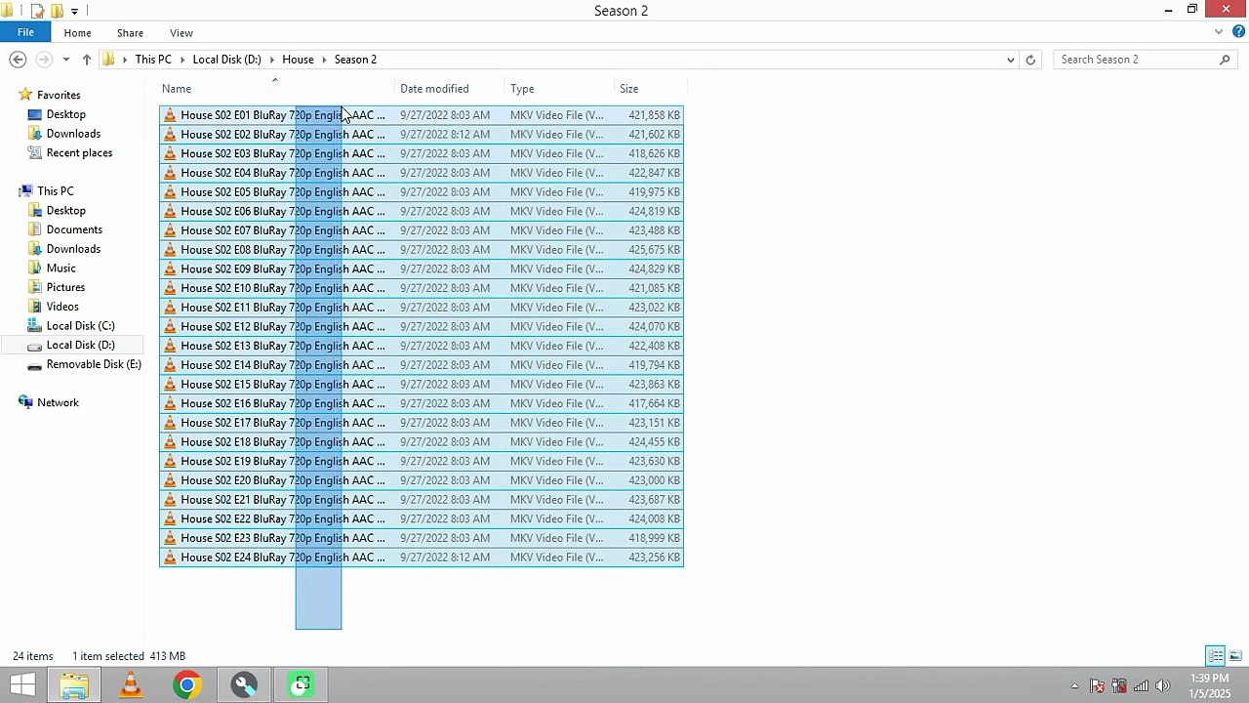Open Desktop under This PC

tap(65, 211)
